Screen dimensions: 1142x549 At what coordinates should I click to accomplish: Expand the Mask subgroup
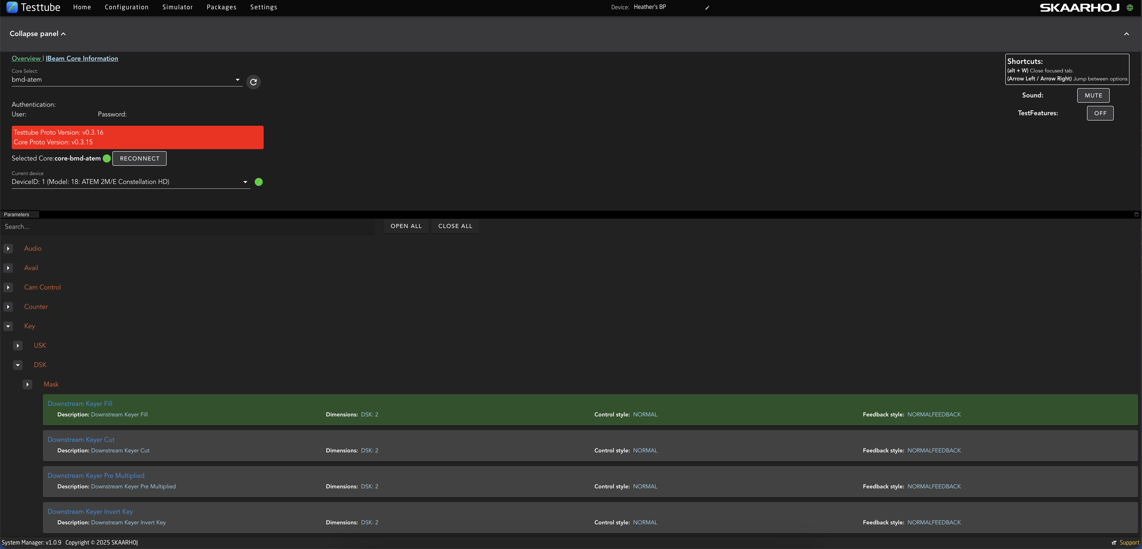point(27,384)
